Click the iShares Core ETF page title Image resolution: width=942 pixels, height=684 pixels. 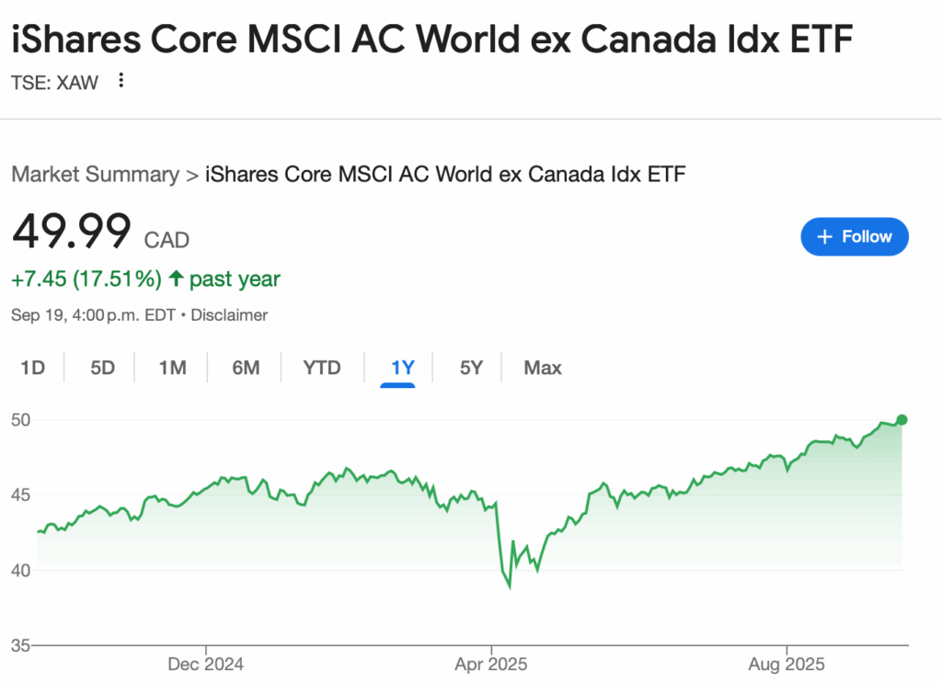[432, 40]
